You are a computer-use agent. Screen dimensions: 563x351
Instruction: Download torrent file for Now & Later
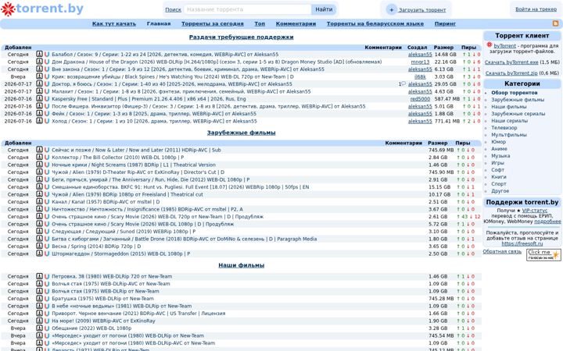point(40,150)
